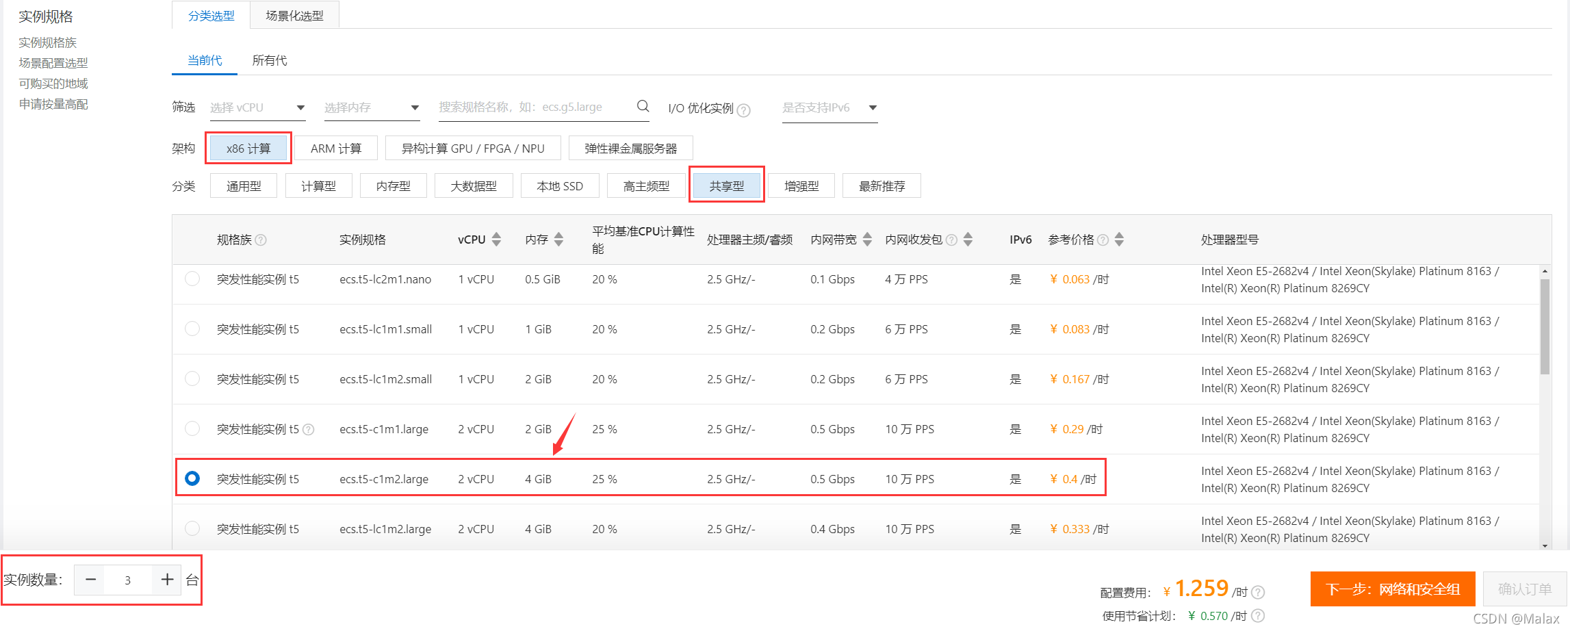Sort by 参考价格 column arrows
The width and height of the screenshot is (1570, 631).
(x=1119, y=240)
